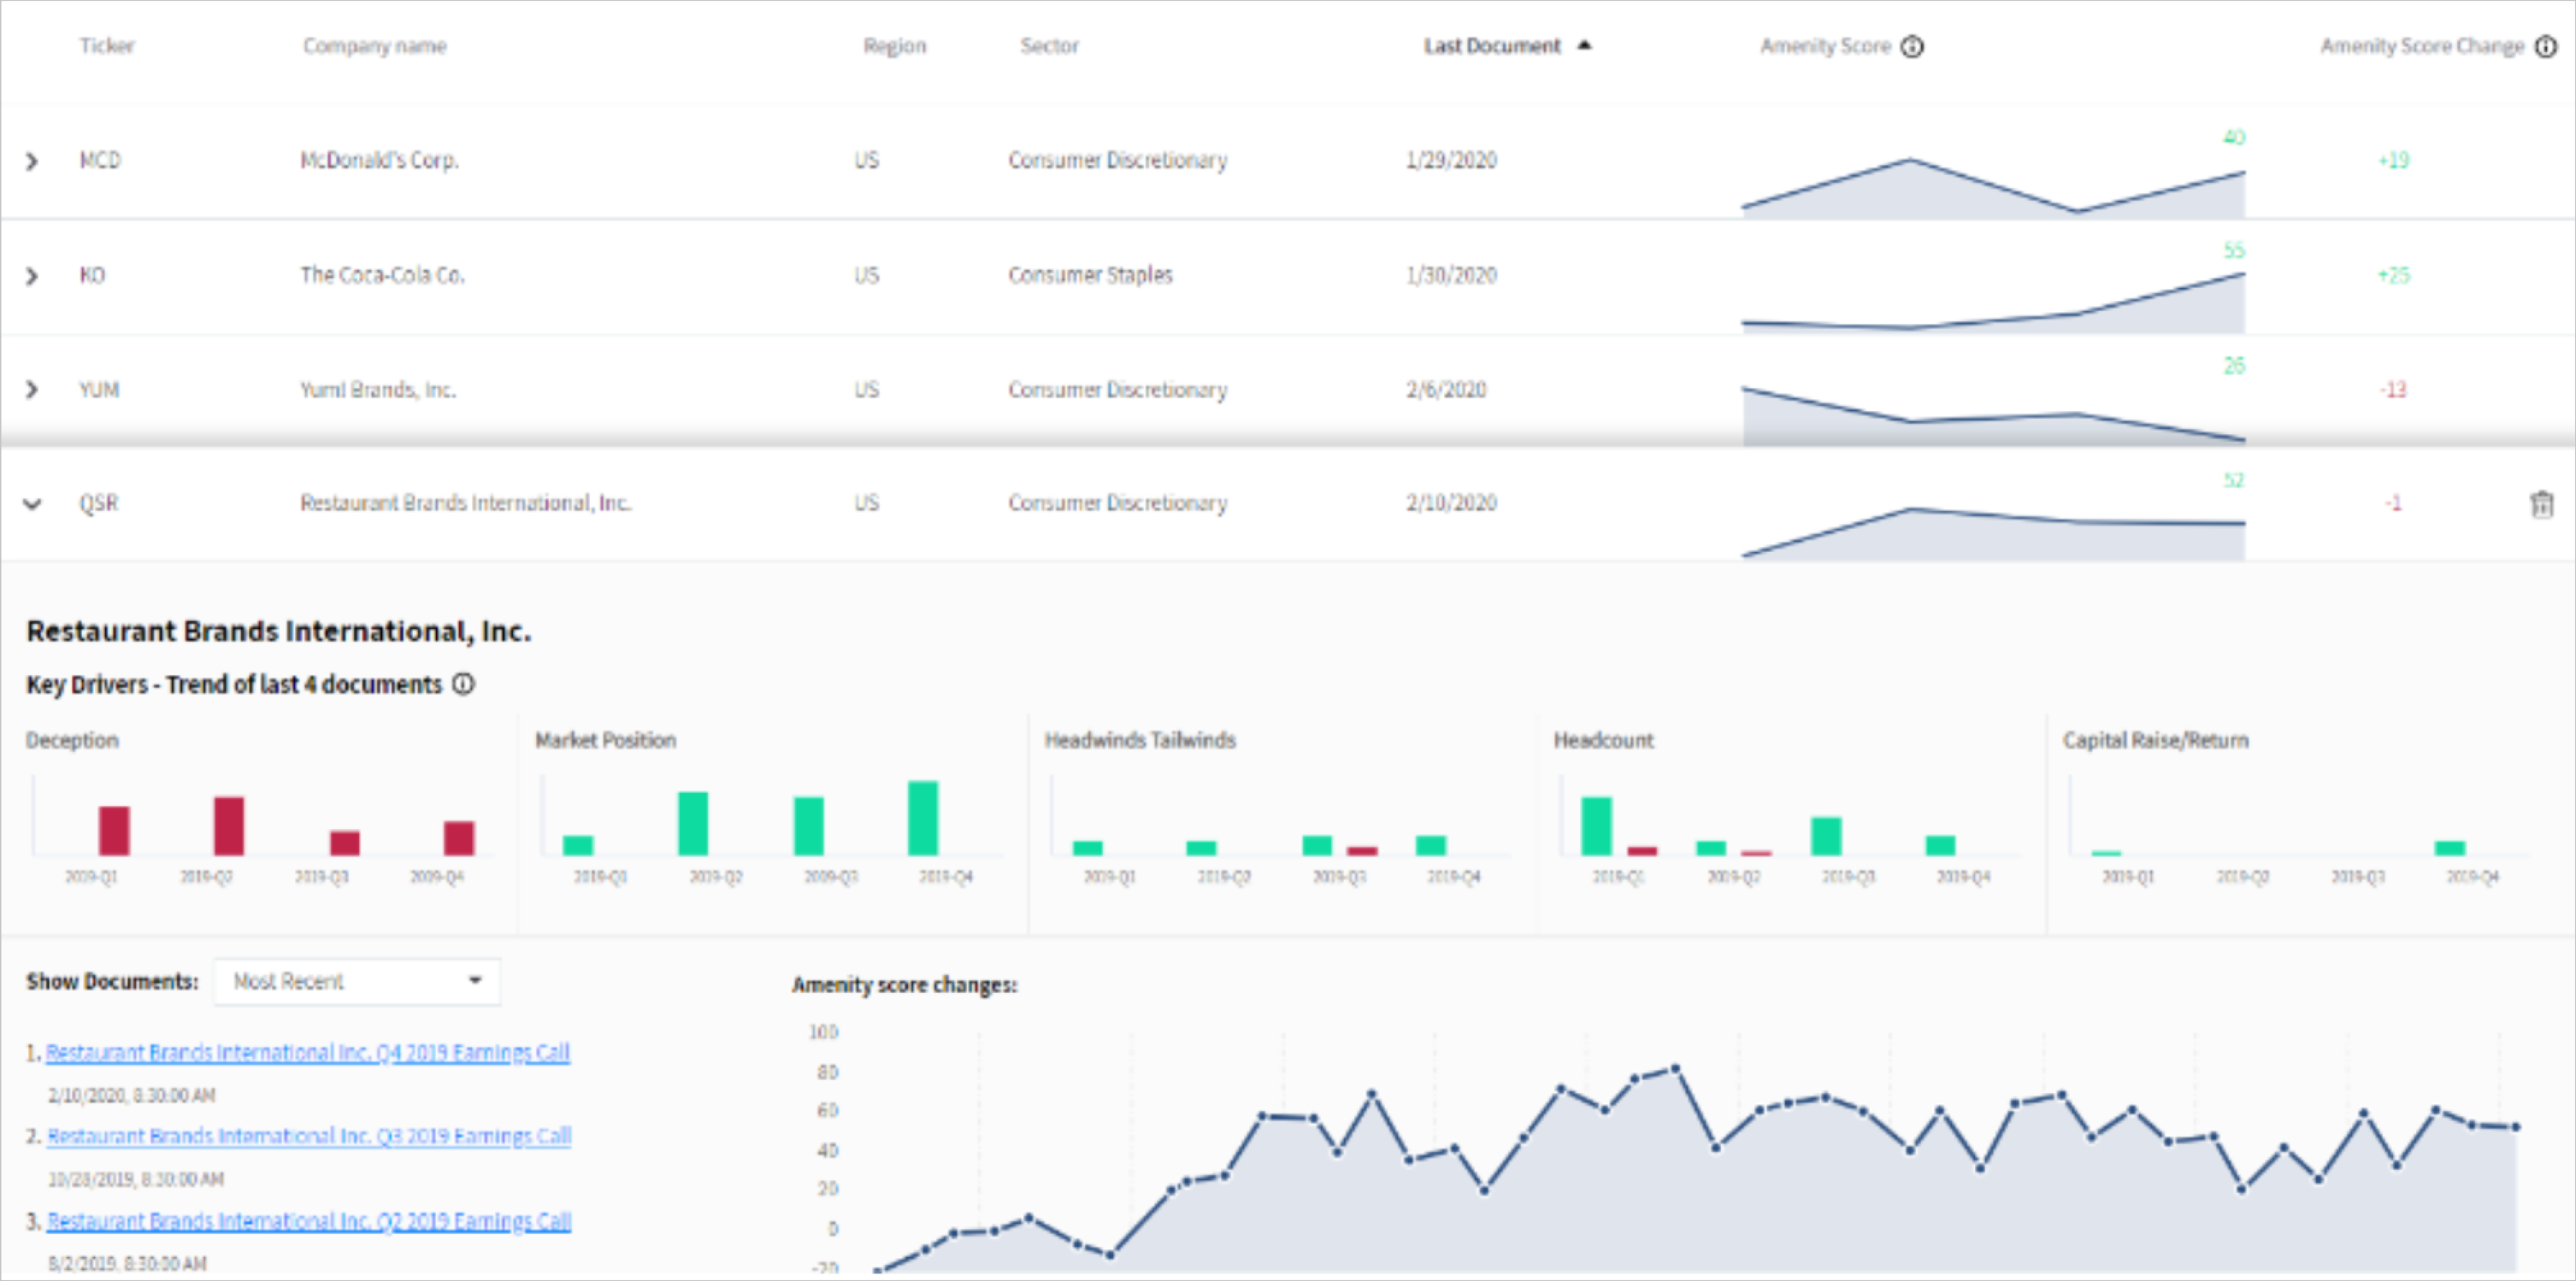This screenshot has height=1281, width=2576.
Task: Click the 2/6/2020 date cell
Action: point(1446,390)
